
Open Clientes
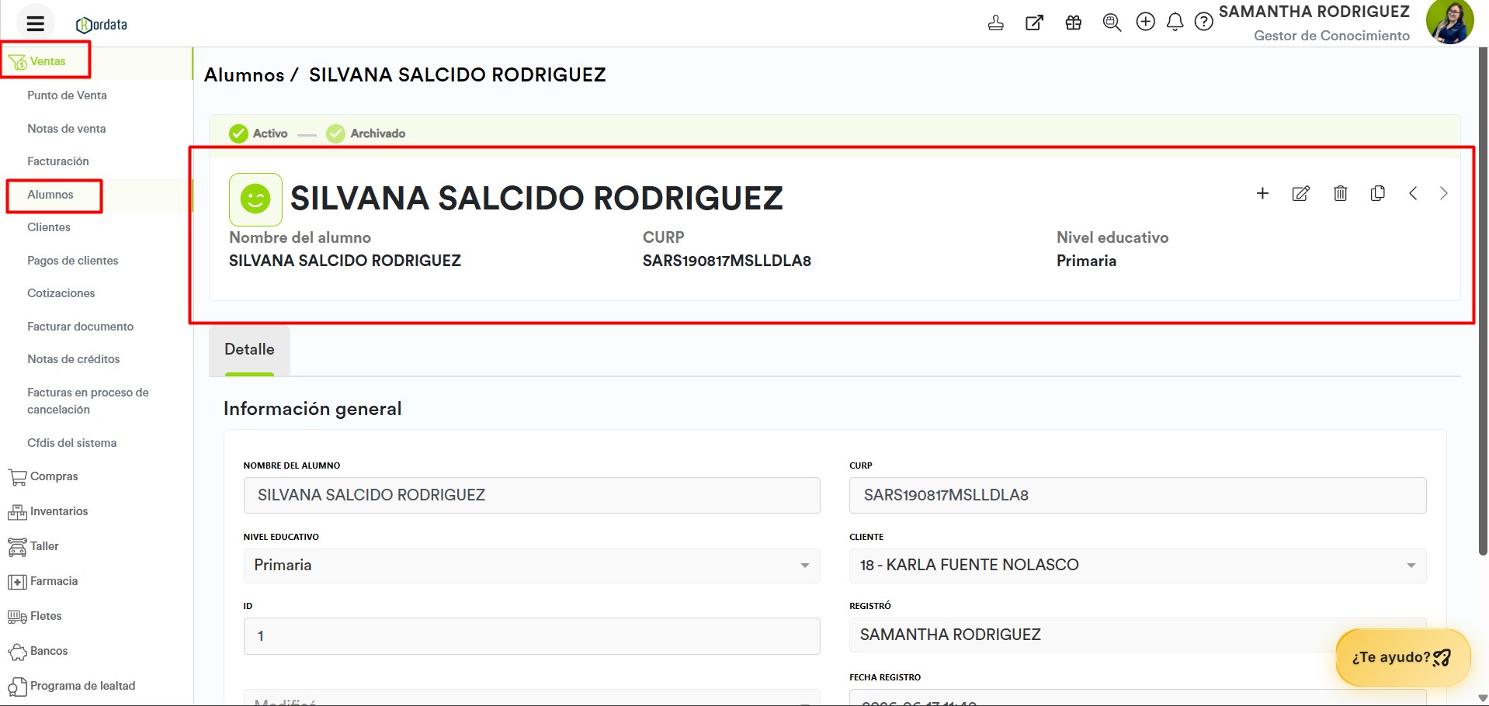49,227
